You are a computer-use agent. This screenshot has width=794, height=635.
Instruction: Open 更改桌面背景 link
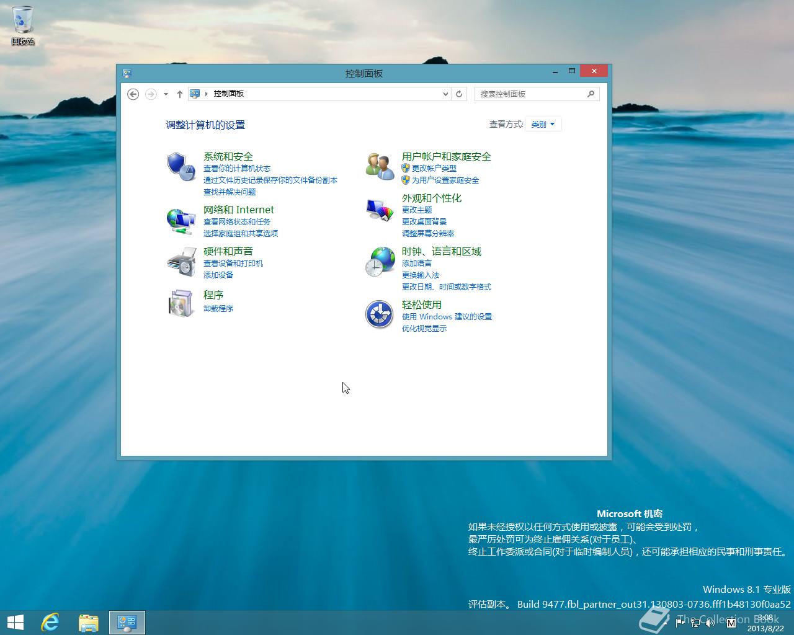424,222
